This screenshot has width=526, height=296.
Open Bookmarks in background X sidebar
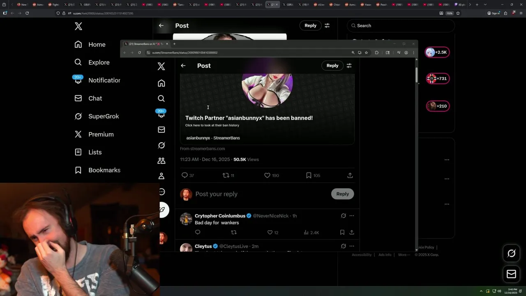click(x=97, y=170)
